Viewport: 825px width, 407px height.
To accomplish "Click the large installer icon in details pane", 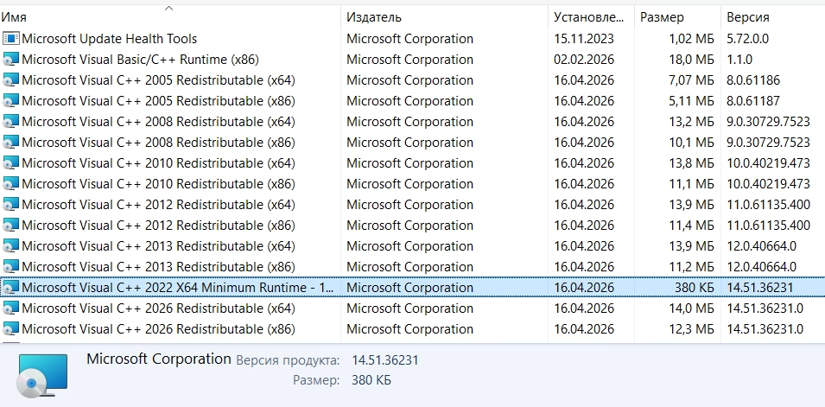I will pos(40,374).
